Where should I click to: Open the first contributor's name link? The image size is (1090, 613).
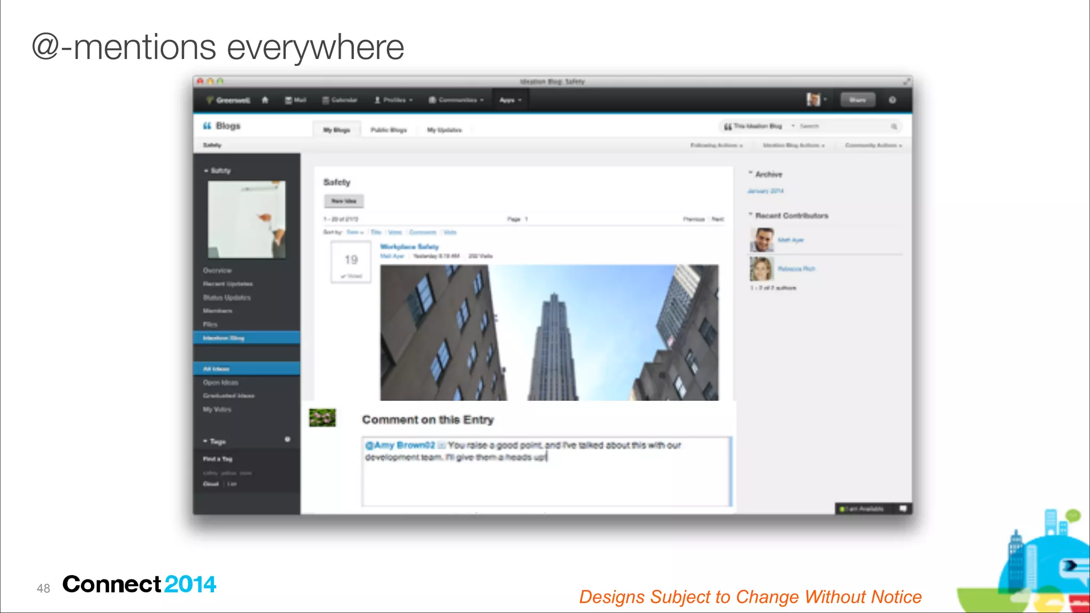click(x=791, y=240)
